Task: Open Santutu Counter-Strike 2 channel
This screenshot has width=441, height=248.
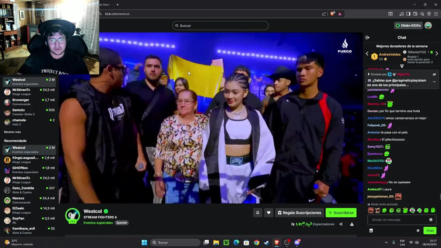Action: [x=29, y=112]
